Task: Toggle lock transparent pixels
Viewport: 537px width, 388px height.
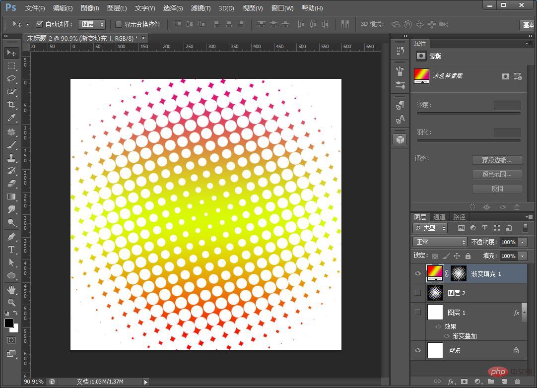Action: pyautogui.click(x=435, y=256)
